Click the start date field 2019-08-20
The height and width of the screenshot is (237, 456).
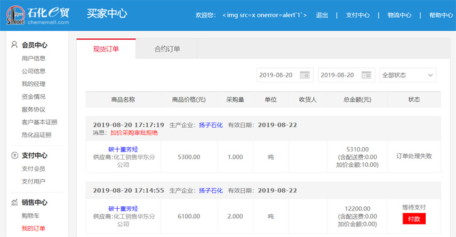tap(285, 75)
